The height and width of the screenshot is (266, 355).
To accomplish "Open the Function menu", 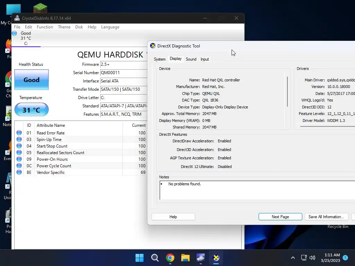I will 45,27.
